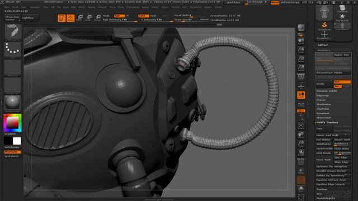Open the Preferences menu
This screenshot has height=201, width=358.
pyautogui.click(x=133, y=7)
